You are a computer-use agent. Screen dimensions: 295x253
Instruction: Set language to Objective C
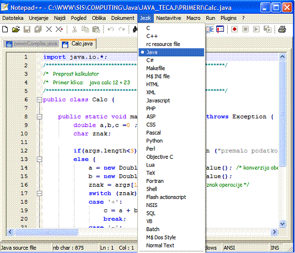click(x=171, y=157)
